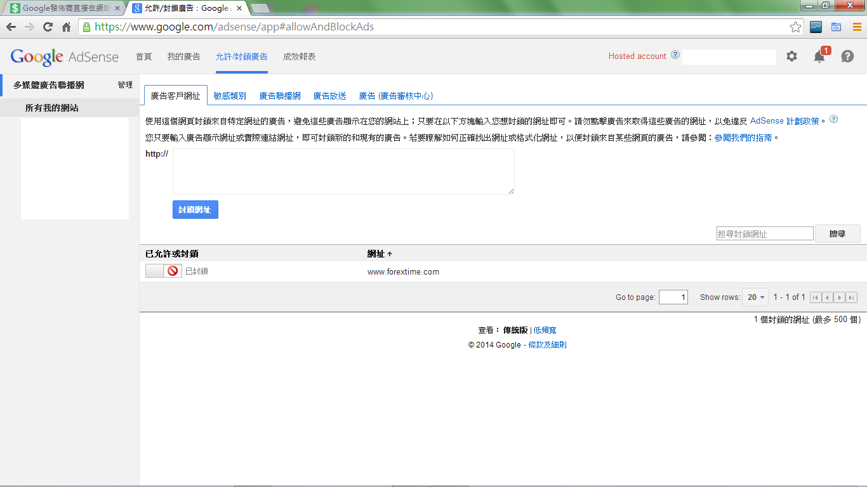Go forward with the browser forward arrow
This screenshot has height=487, width=867.
pyautogui.click(x=29, y=27)
